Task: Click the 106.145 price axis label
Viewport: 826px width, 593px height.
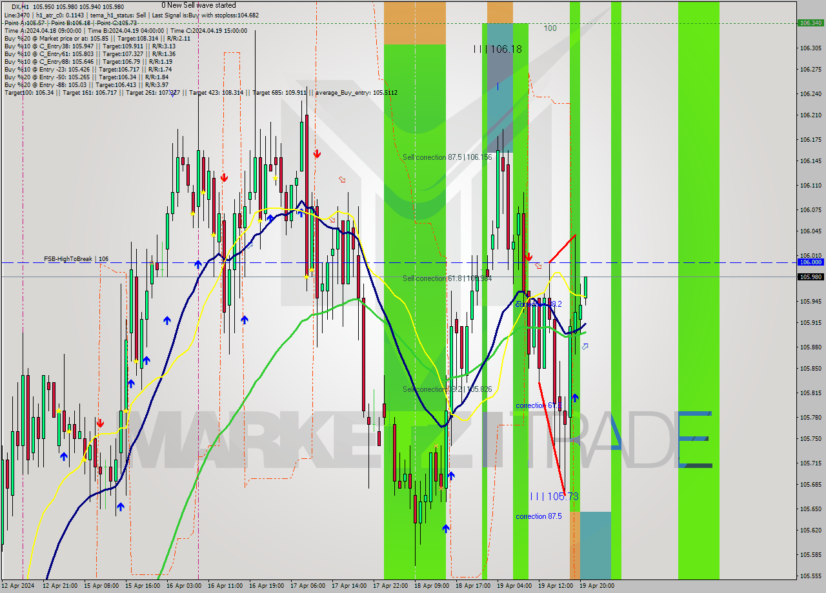Action: 811,160
